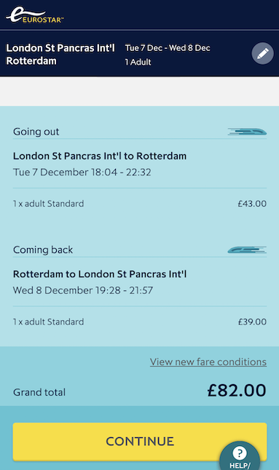The height and width of the screenshot is (470, 279).
Task: Select London St Pancras Int'l Rotterdam header text
Action: click(x=60, y=55)
